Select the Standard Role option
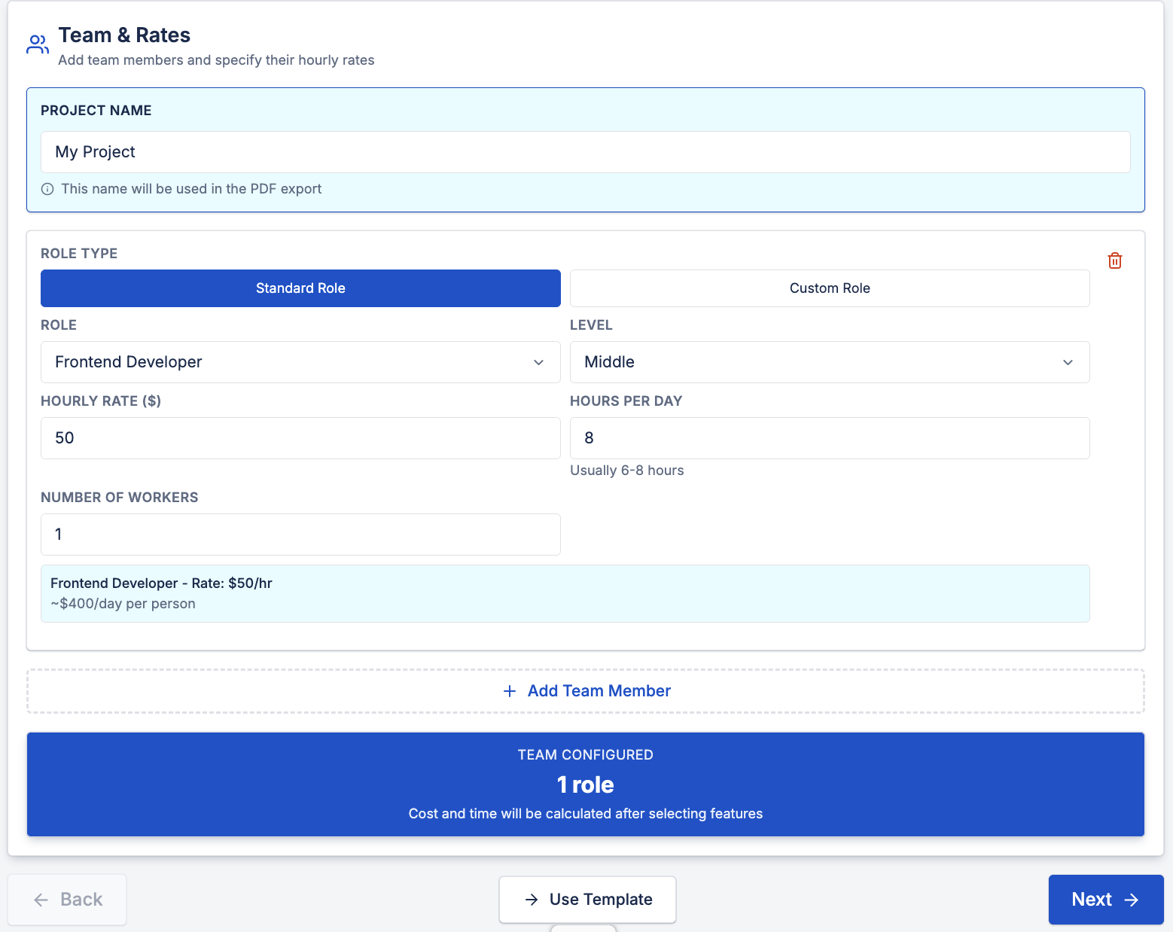This screenshot has height=932, width=1173. tap(300, 288)
